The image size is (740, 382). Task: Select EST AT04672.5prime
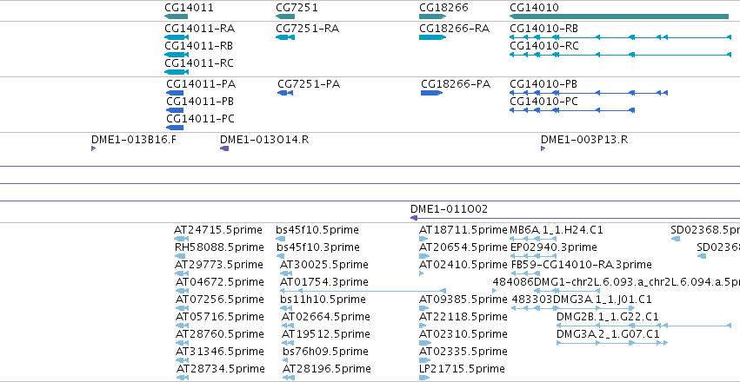point(182,291)
